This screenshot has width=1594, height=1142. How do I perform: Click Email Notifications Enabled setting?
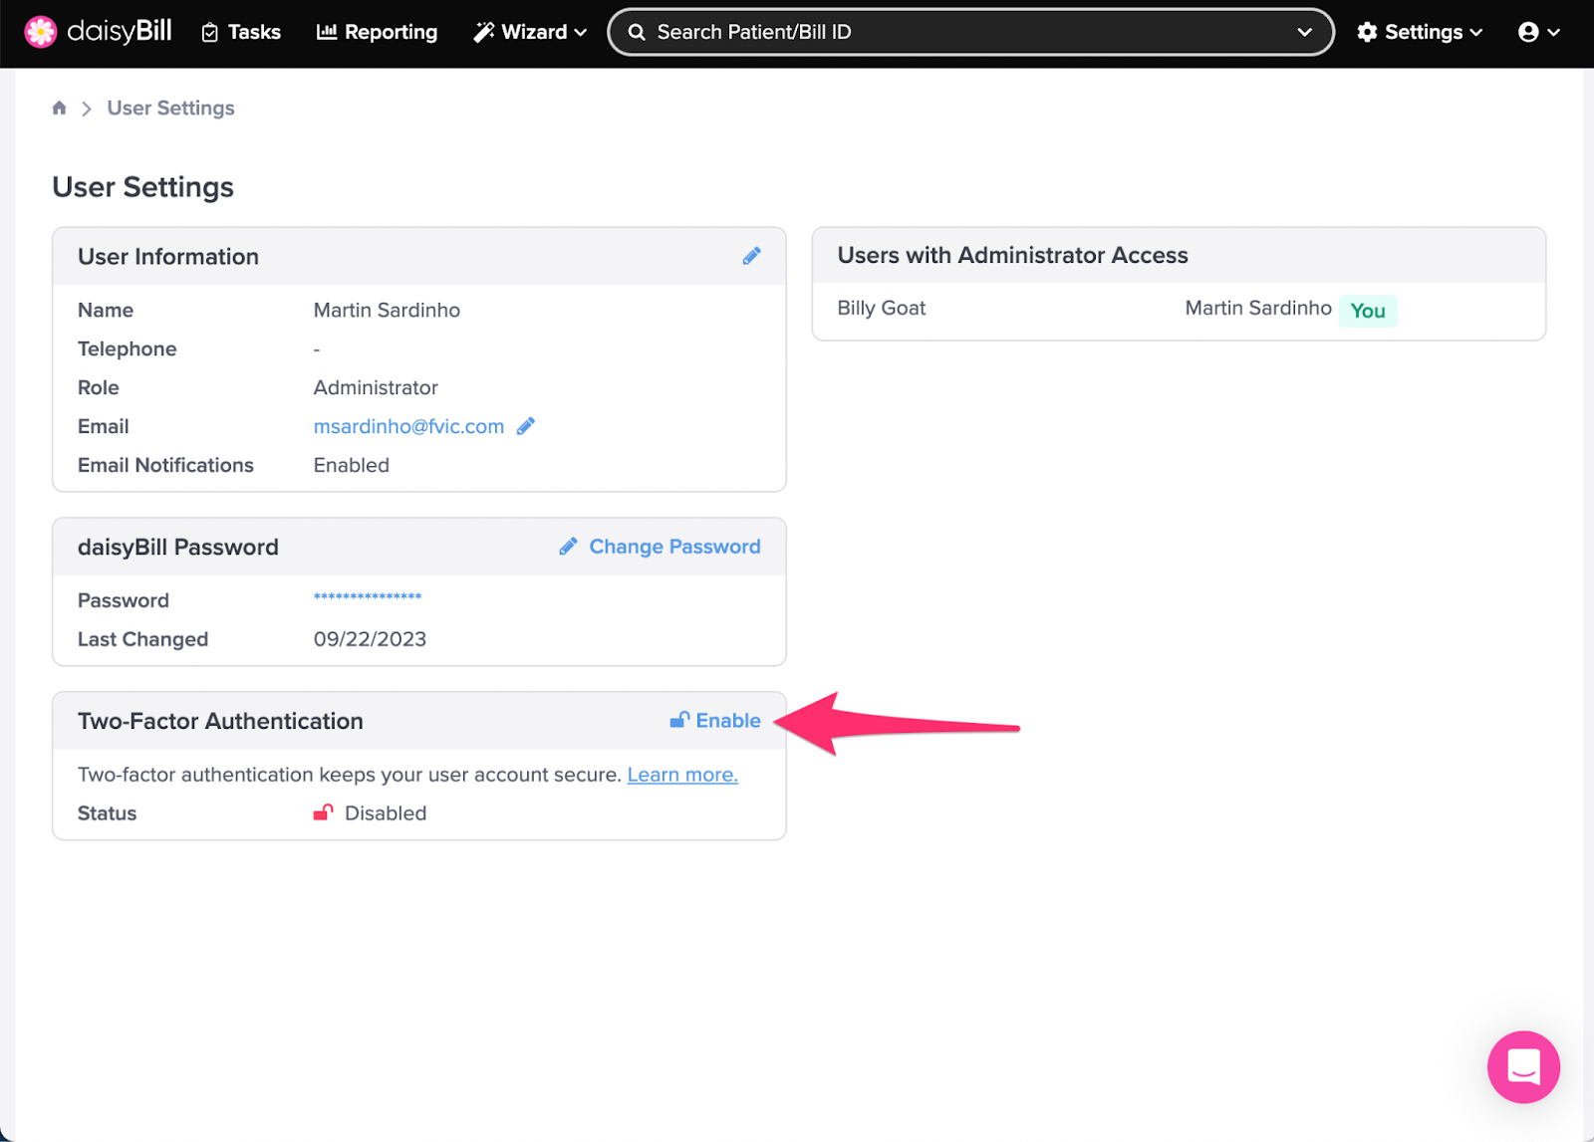click(x=351, y=464)
